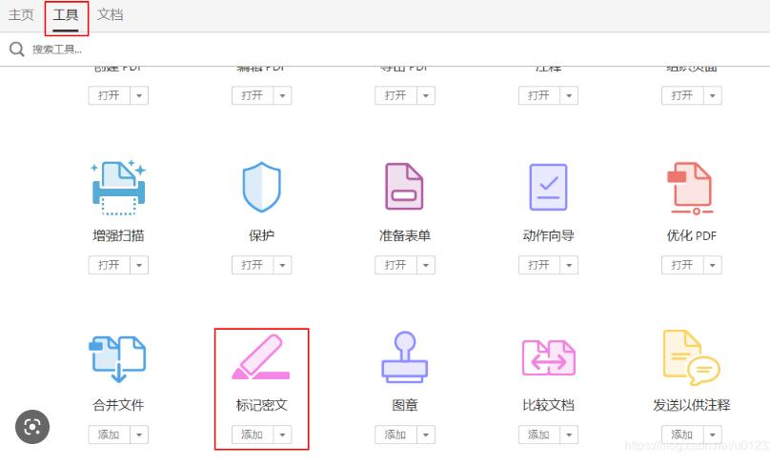Open the 动作向导 checklist icon

tap(548, 187)
